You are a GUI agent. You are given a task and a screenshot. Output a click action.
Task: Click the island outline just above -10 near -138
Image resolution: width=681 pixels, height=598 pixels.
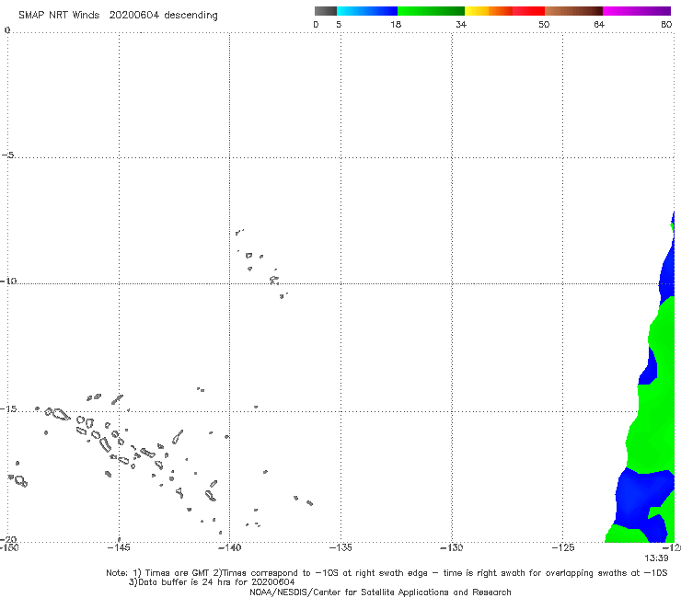273,280
